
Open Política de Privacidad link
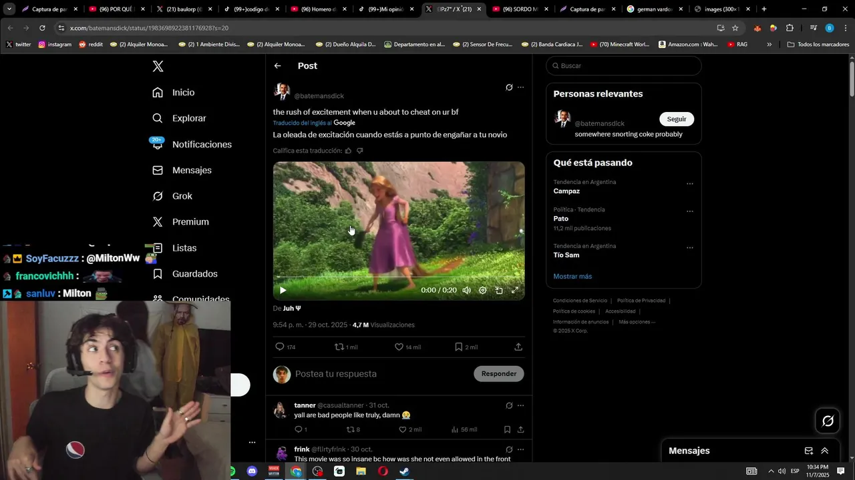641,301
